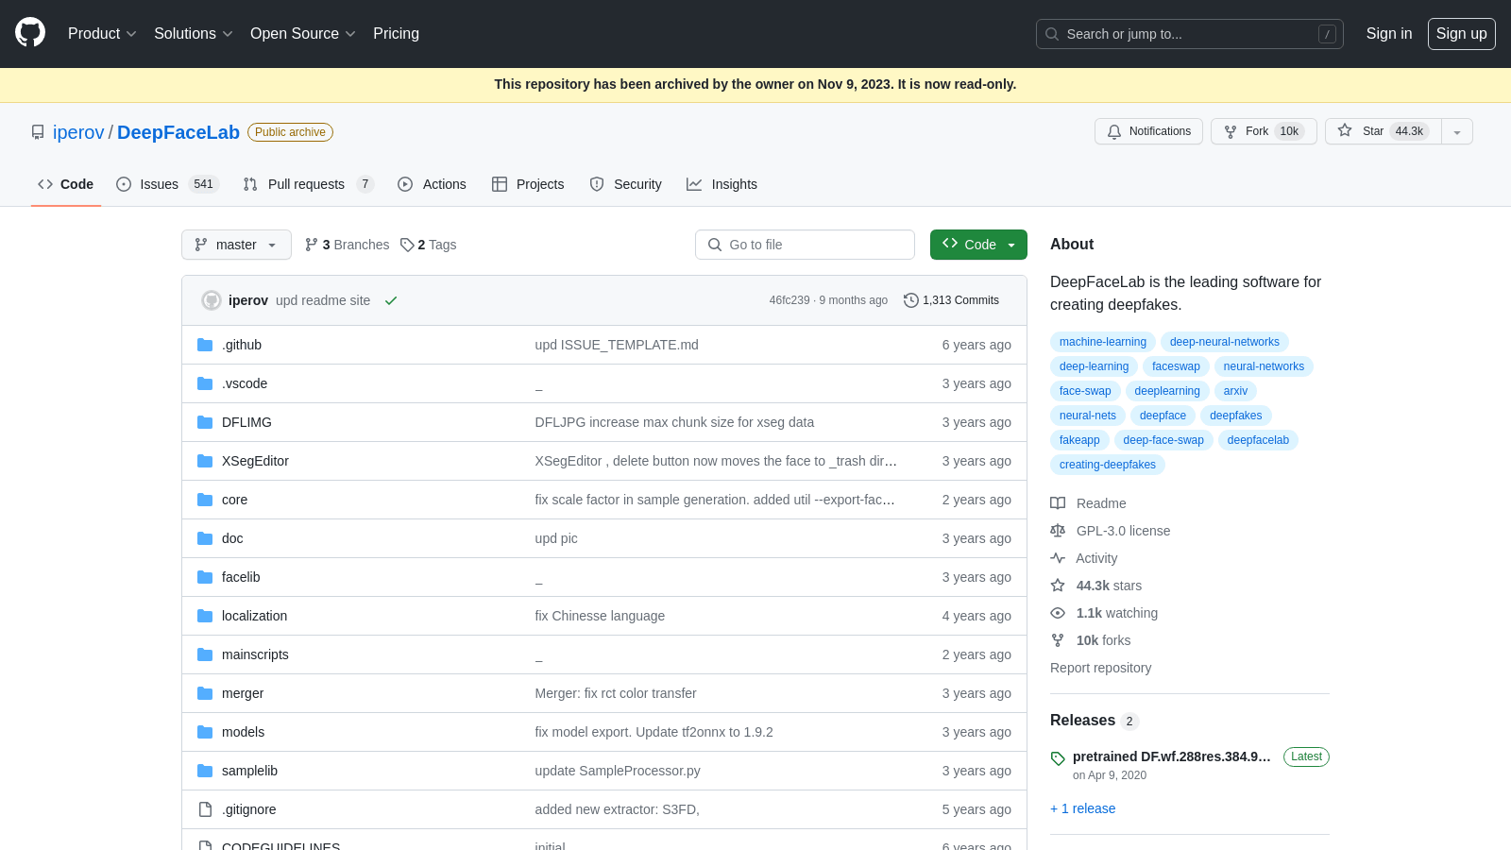
Task: Switch to the Pull requests tab
Action: [x=308, y=184]
